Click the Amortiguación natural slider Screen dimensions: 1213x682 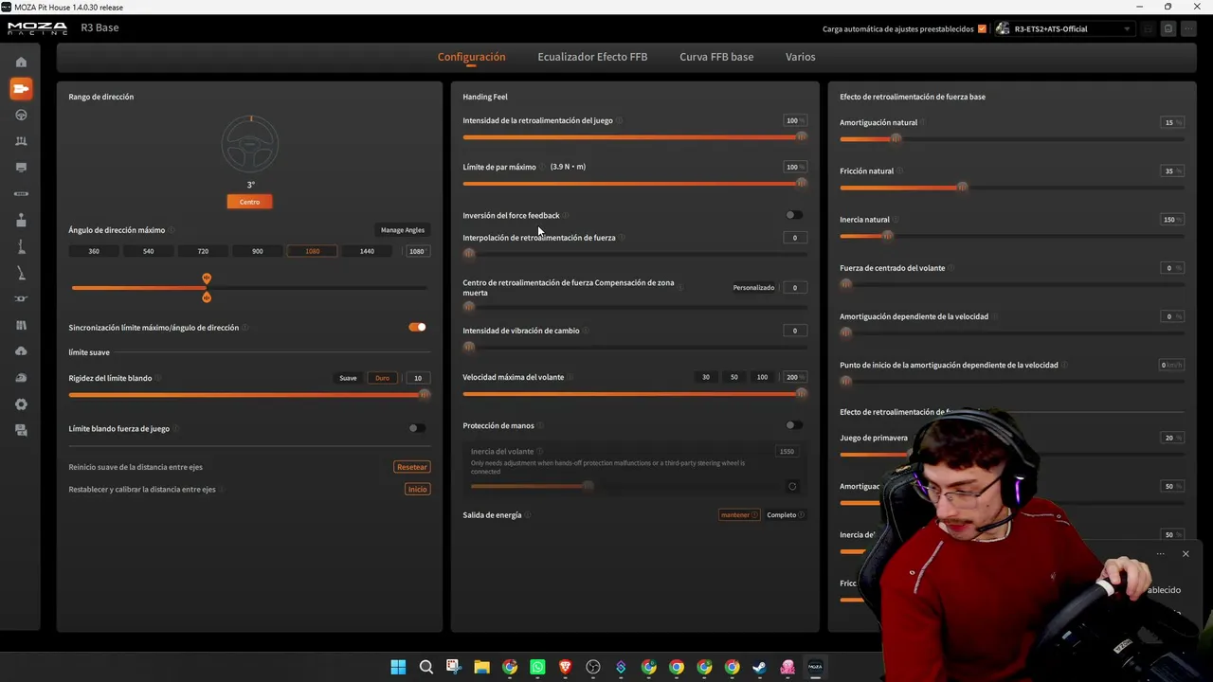coord(1012,139)
